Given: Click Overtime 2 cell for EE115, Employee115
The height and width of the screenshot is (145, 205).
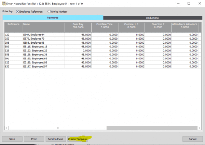Looking at the screenshot, I should 158,47.
